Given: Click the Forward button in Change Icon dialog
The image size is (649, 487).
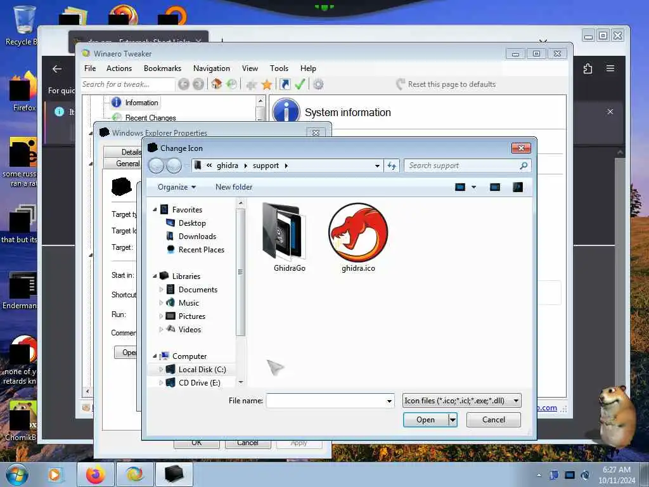Looking at the screenshot, I should click(x=174, y=166).
